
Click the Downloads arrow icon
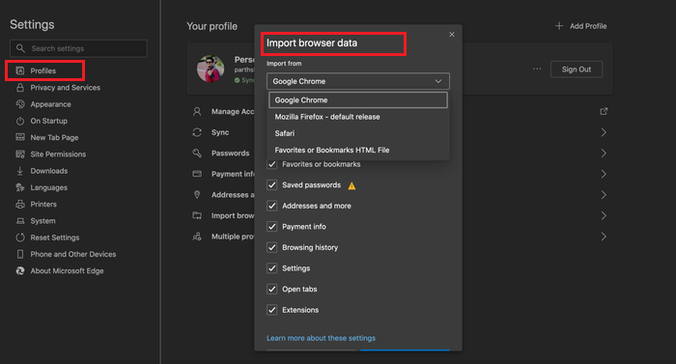(x=20, y=171)
